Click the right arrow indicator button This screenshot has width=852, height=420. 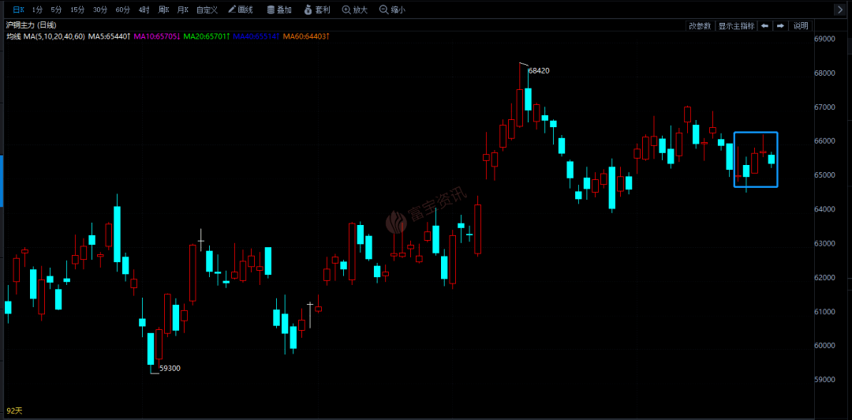point(780,25)
